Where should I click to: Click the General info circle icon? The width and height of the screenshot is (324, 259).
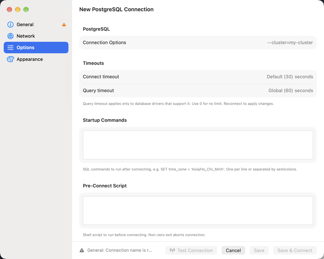10,24
